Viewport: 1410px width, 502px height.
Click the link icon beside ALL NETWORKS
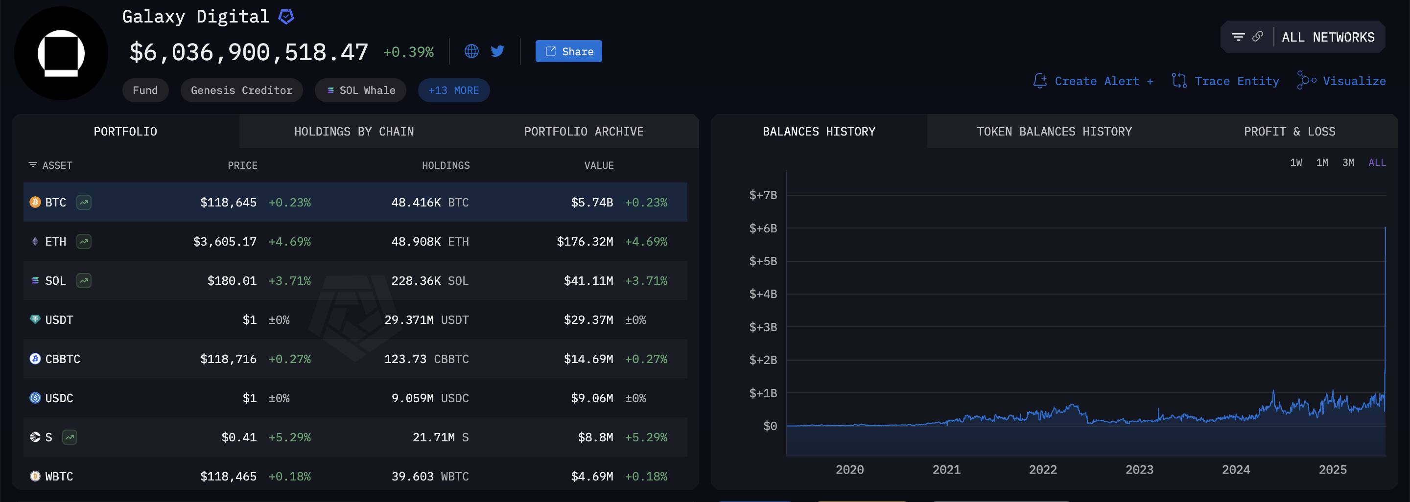pos(1258,37)
